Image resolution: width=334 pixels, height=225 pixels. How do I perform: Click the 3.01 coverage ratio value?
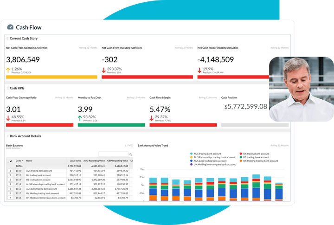pyautogui.click(x=13, y=109)
